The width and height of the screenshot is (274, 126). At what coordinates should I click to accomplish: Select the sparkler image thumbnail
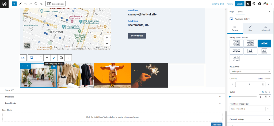[149, 75]
